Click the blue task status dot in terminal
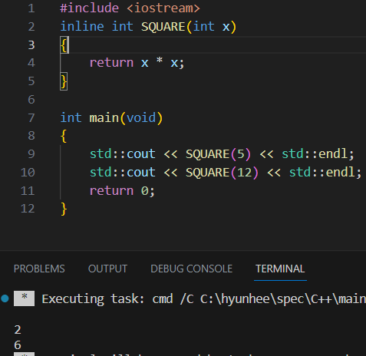The height and width of the screenshot is (356, 366). click(5, 298)
